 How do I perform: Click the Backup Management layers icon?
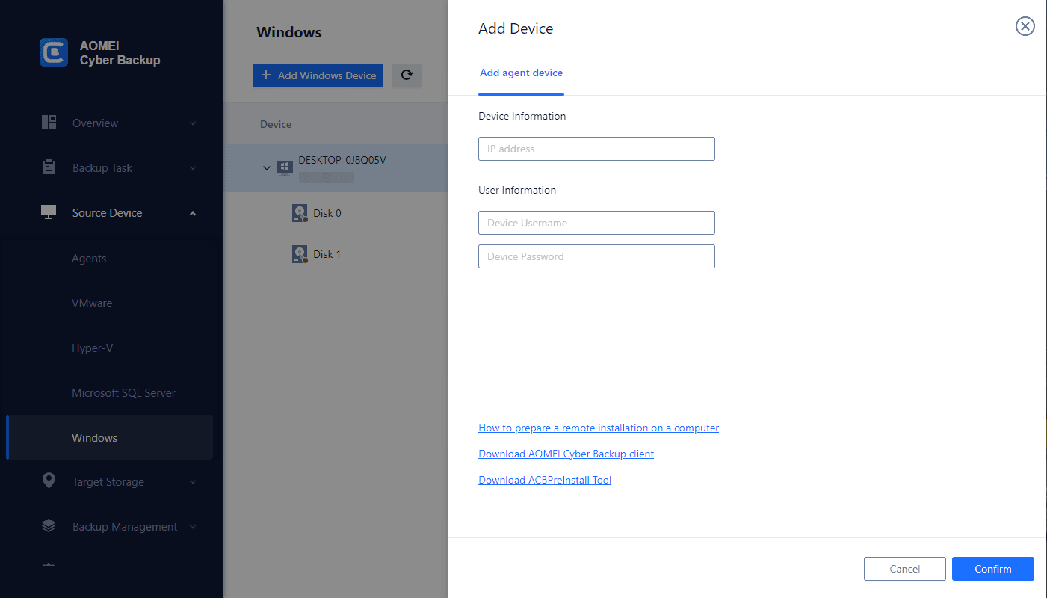point(48,526)
